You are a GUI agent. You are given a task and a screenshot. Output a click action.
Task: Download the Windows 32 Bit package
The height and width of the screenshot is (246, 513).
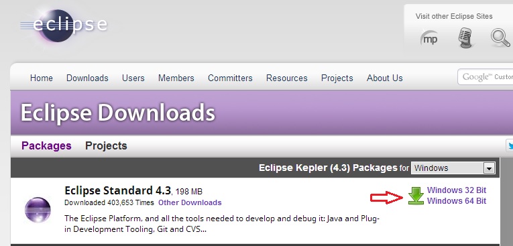pos(457,190)
